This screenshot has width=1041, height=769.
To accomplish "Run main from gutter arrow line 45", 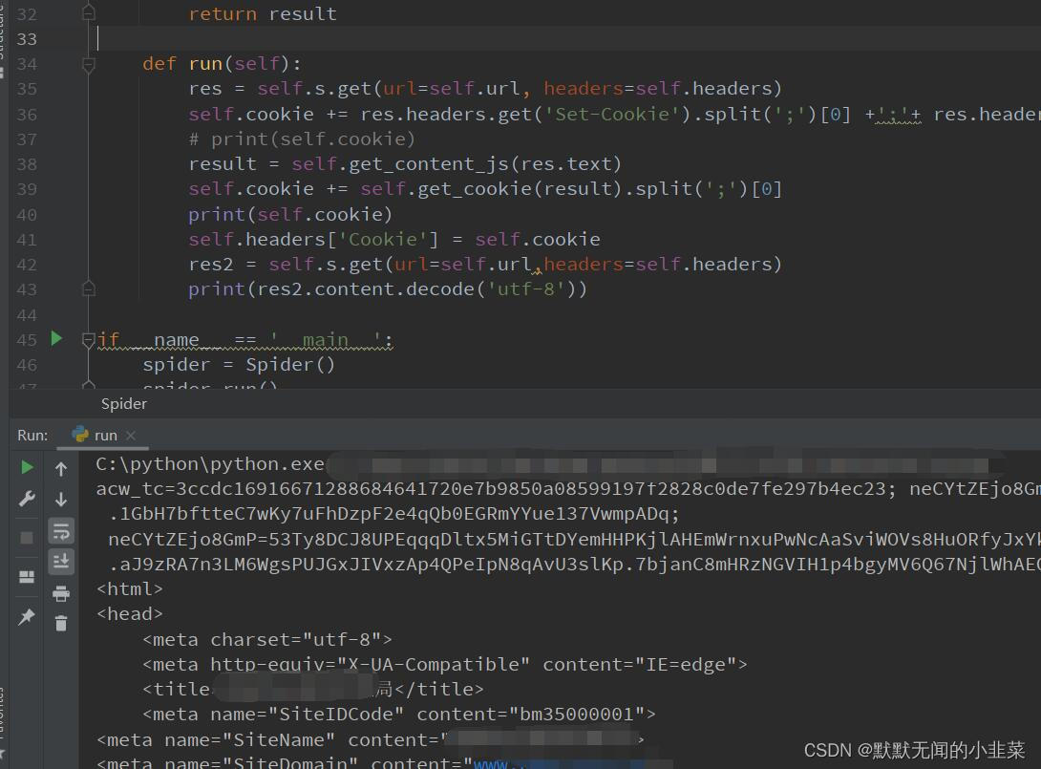I will click(56, 339).
